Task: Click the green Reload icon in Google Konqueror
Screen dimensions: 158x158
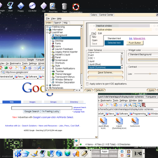Action: tap(6, 68)
